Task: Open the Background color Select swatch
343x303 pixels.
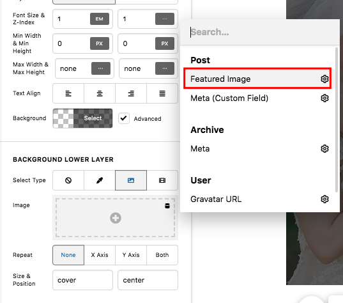Action: tap(82, 118)
